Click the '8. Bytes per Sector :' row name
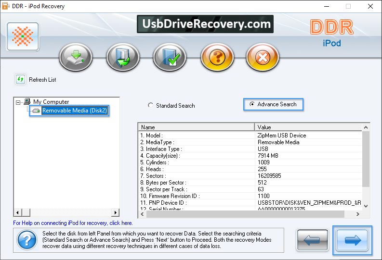 pos(163,183)
